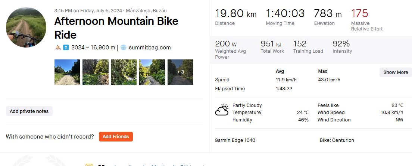Open the second photo thumbnail with rocks

(96, 72)
